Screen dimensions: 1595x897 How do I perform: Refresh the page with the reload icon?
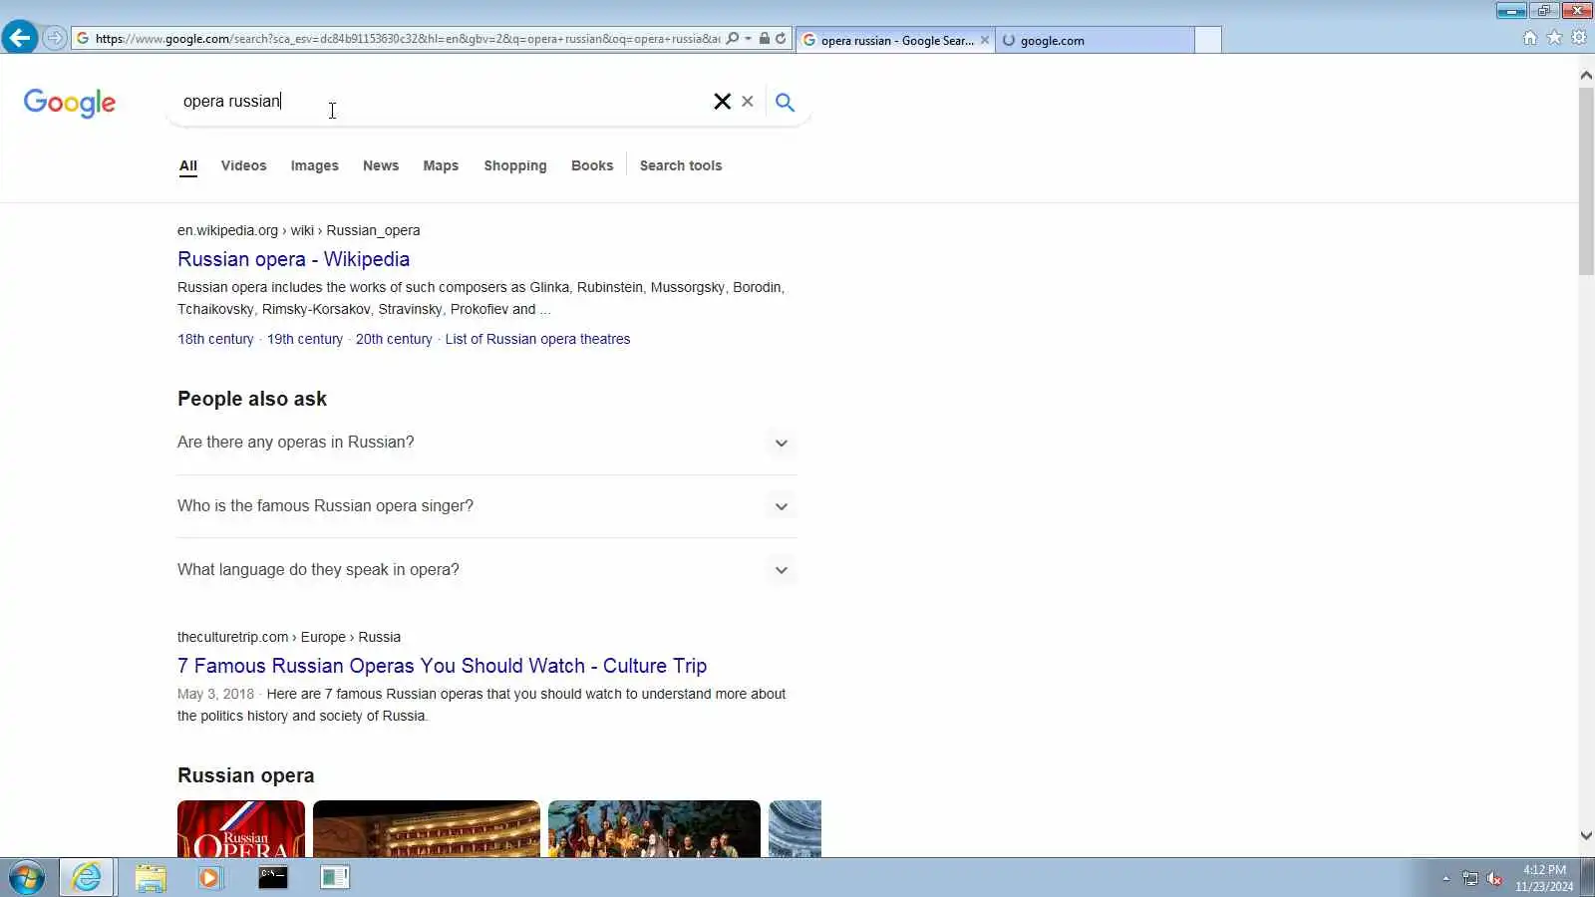781,38
